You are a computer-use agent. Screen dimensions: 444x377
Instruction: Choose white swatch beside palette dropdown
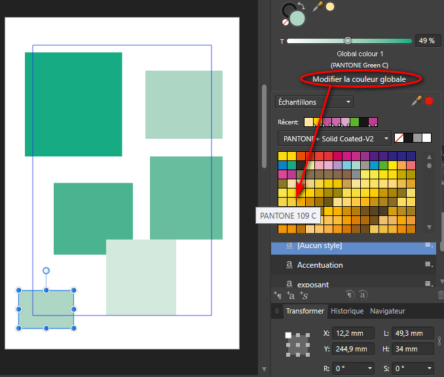(x=427, y=138)
